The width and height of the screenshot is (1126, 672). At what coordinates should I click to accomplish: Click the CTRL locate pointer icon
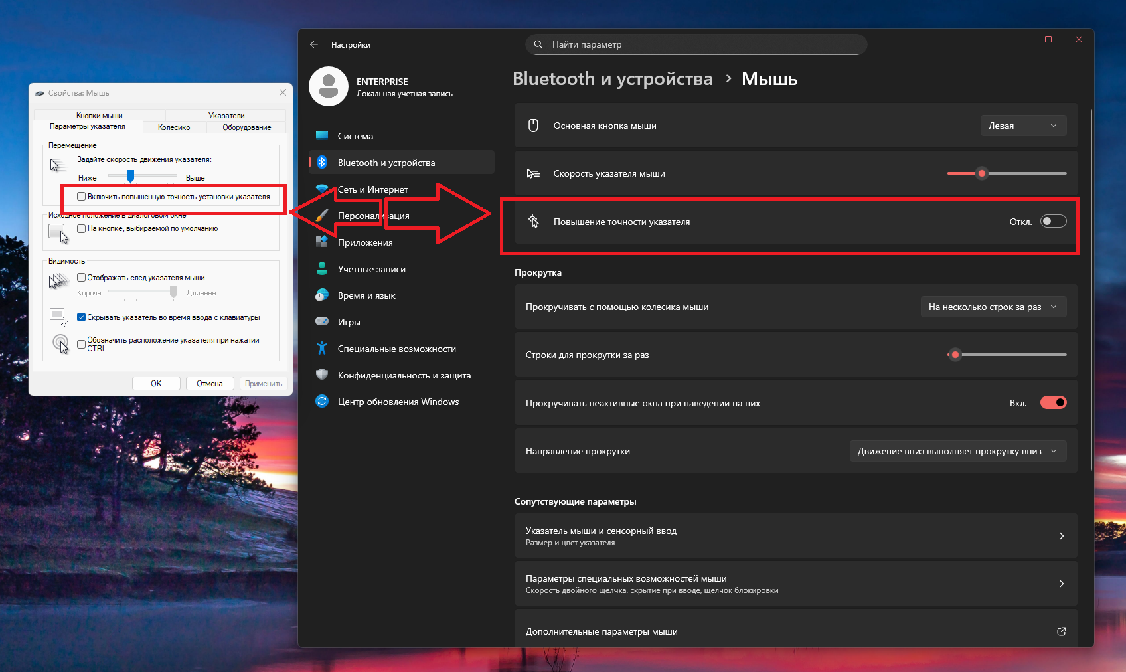click(60, 343)
